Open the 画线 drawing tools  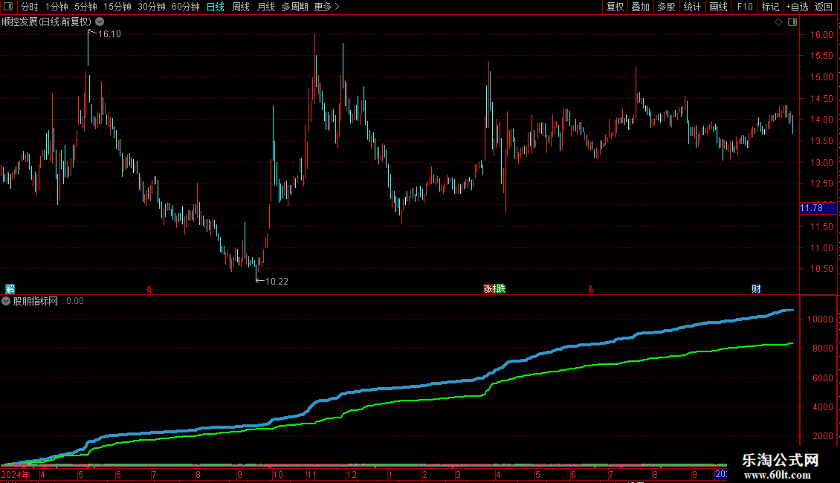pyautogui.click(x=718, y=7)
